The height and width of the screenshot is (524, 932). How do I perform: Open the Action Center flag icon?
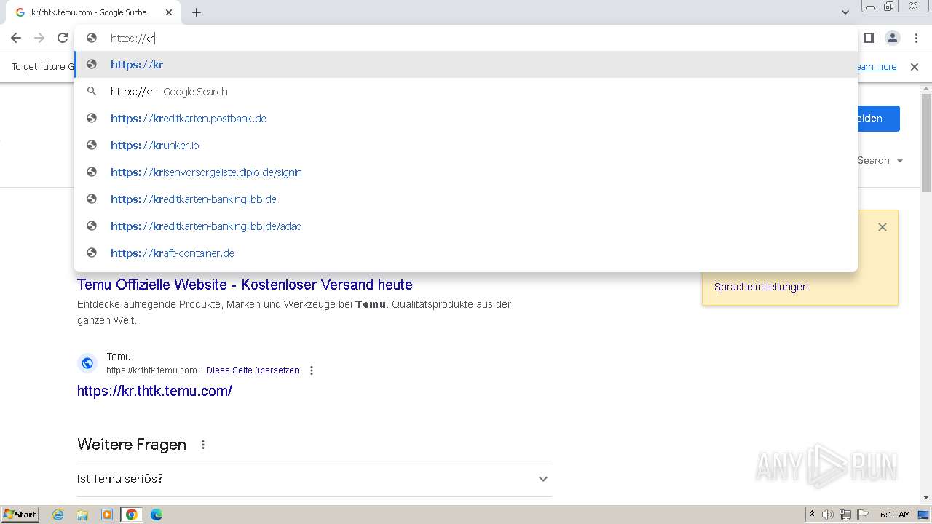point(863,515)
